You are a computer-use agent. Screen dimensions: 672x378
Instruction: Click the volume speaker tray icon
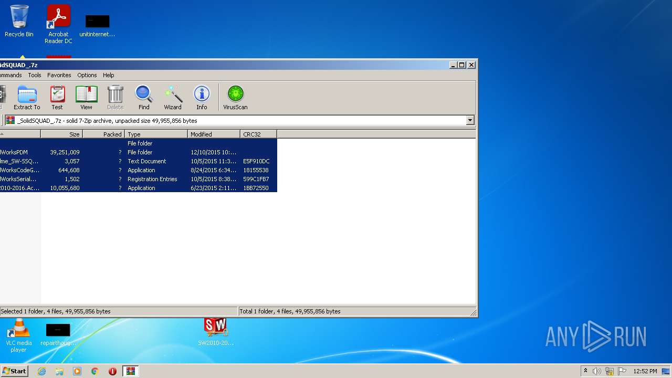pos(597,371)
